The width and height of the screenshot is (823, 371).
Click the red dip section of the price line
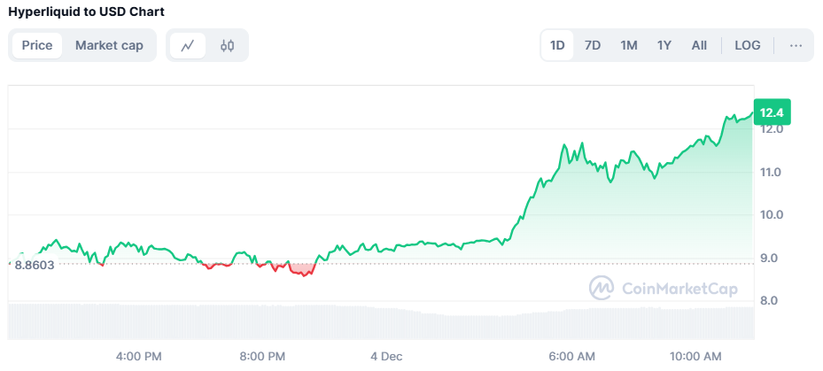pos(303,270)
